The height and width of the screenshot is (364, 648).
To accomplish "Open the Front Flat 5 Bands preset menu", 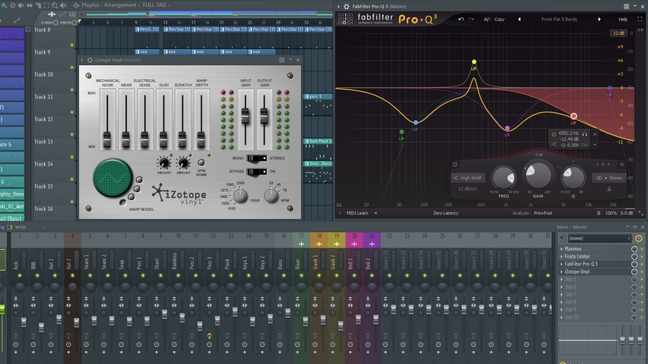I will pyautogui.click(x=559, y=20).
